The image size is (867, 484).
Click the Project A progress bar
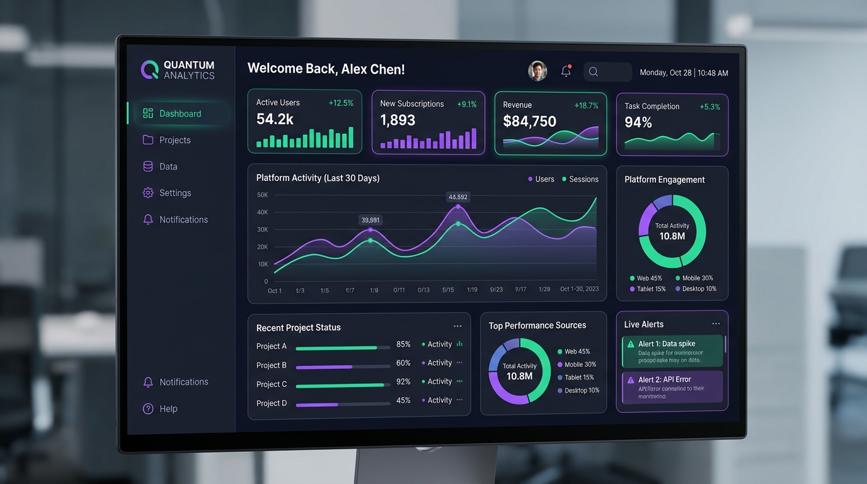(x=343, y=347)
